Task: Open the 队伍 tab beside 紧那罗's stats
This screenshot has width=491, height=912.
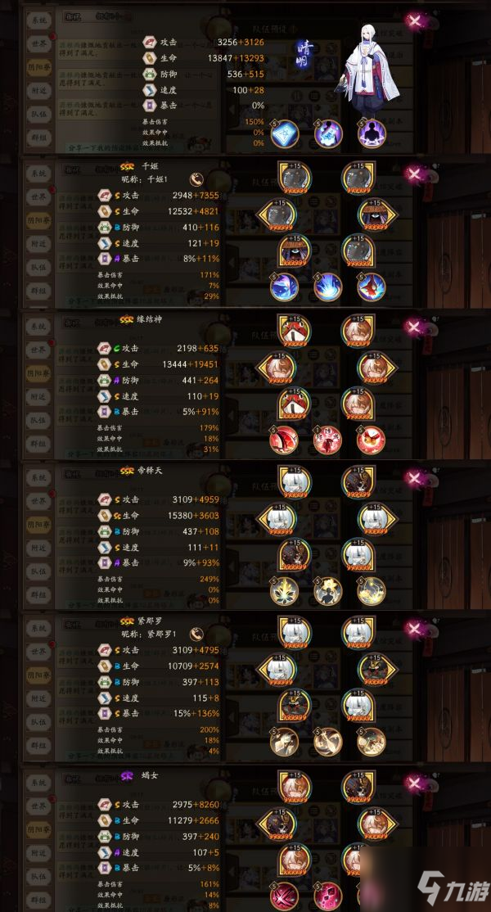Action: click(39, 721)
